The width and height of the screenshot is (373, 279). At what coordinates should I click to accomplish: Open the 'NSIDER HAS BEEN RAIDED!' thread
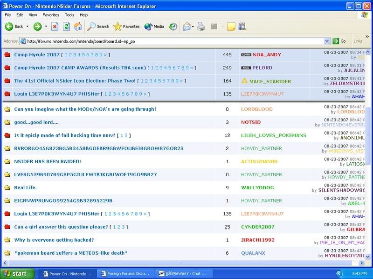48,161
